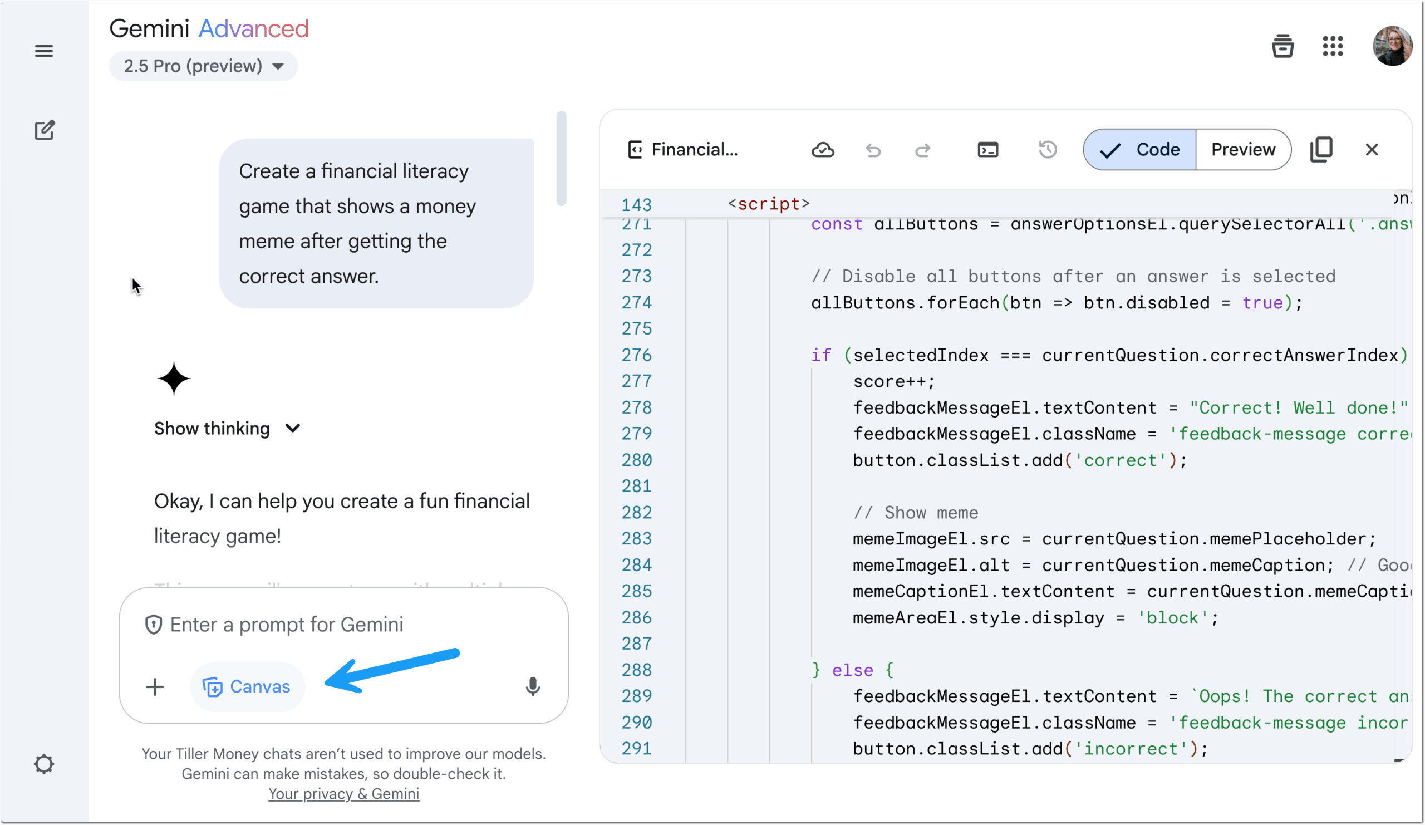Expand Show thinking section
Viewport: 1425px width, 825px height.
[x=227, y=429]
